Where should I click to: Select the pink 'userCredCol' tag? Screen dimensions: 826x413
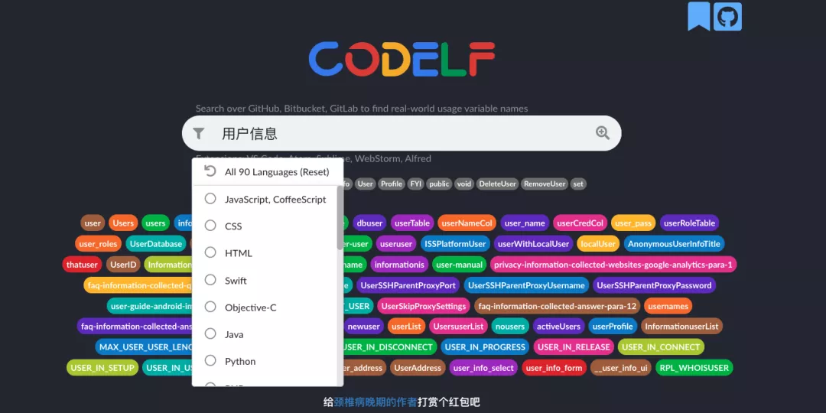click(580, 223)
